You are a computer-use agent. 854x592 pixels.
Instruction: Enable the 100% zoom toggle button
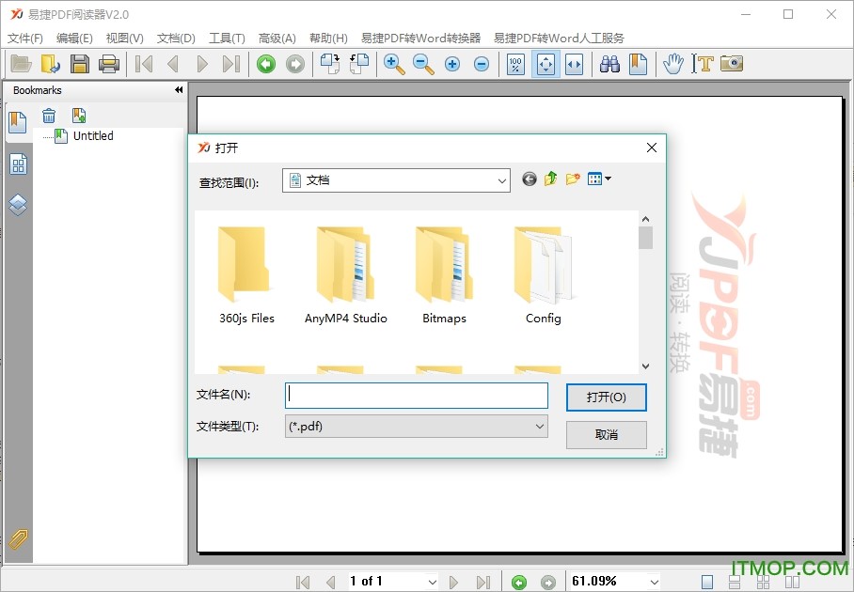(x=514, y=64)
